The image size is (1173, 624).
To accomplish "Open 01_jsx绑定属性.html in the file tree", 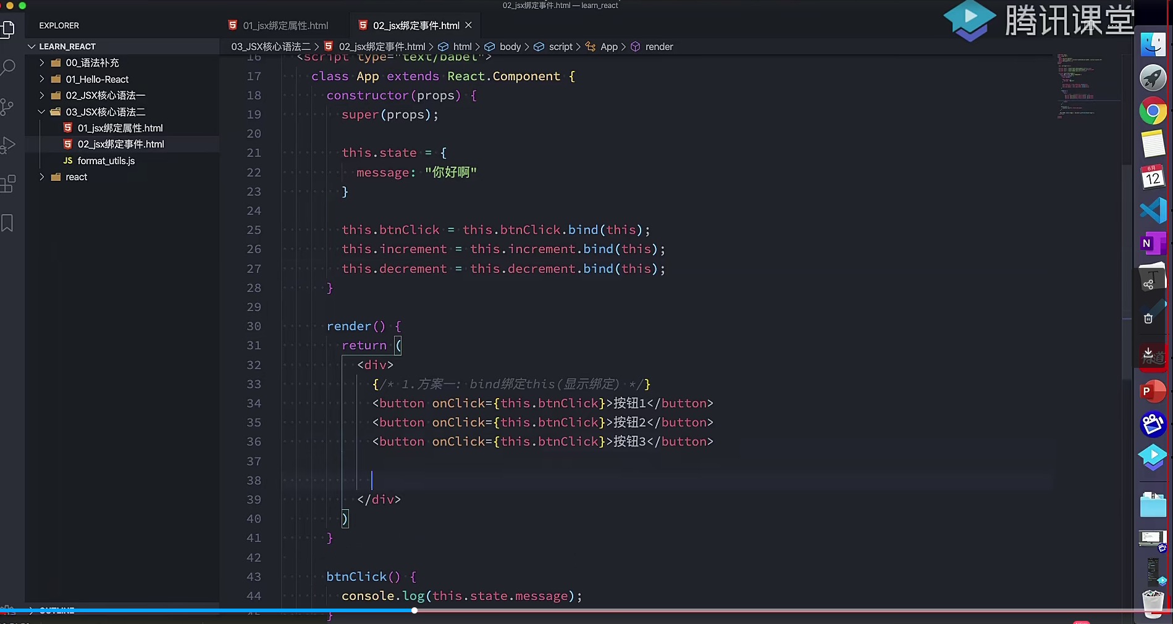I will point(120,128).
